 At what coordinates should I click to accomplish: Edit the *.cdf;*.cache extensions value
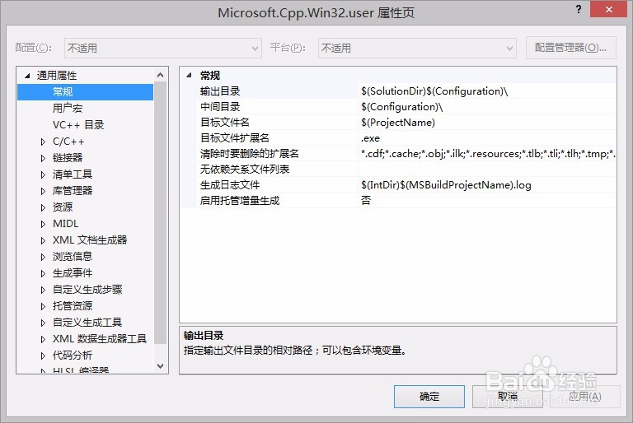click(487, 154)
